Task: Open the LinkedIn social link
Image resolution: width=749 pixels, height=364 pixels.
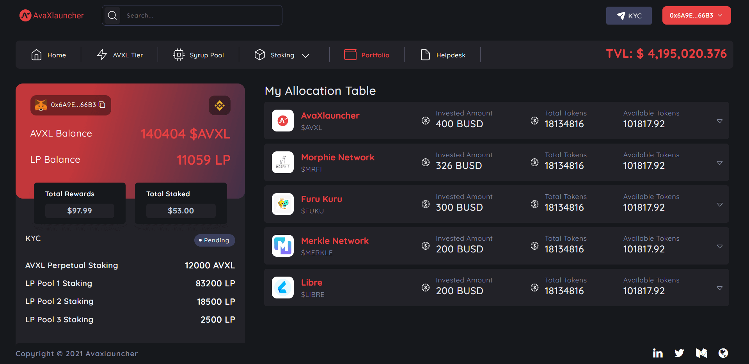Action: point(658,353)
